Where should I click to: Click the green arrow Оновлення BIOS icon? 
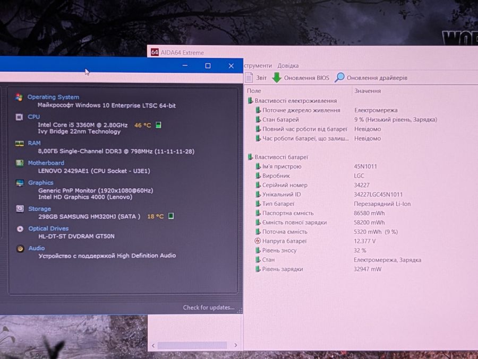277,77
